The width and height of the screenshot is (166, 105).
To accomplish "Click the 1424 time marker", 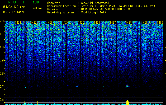I will [65, 23].
